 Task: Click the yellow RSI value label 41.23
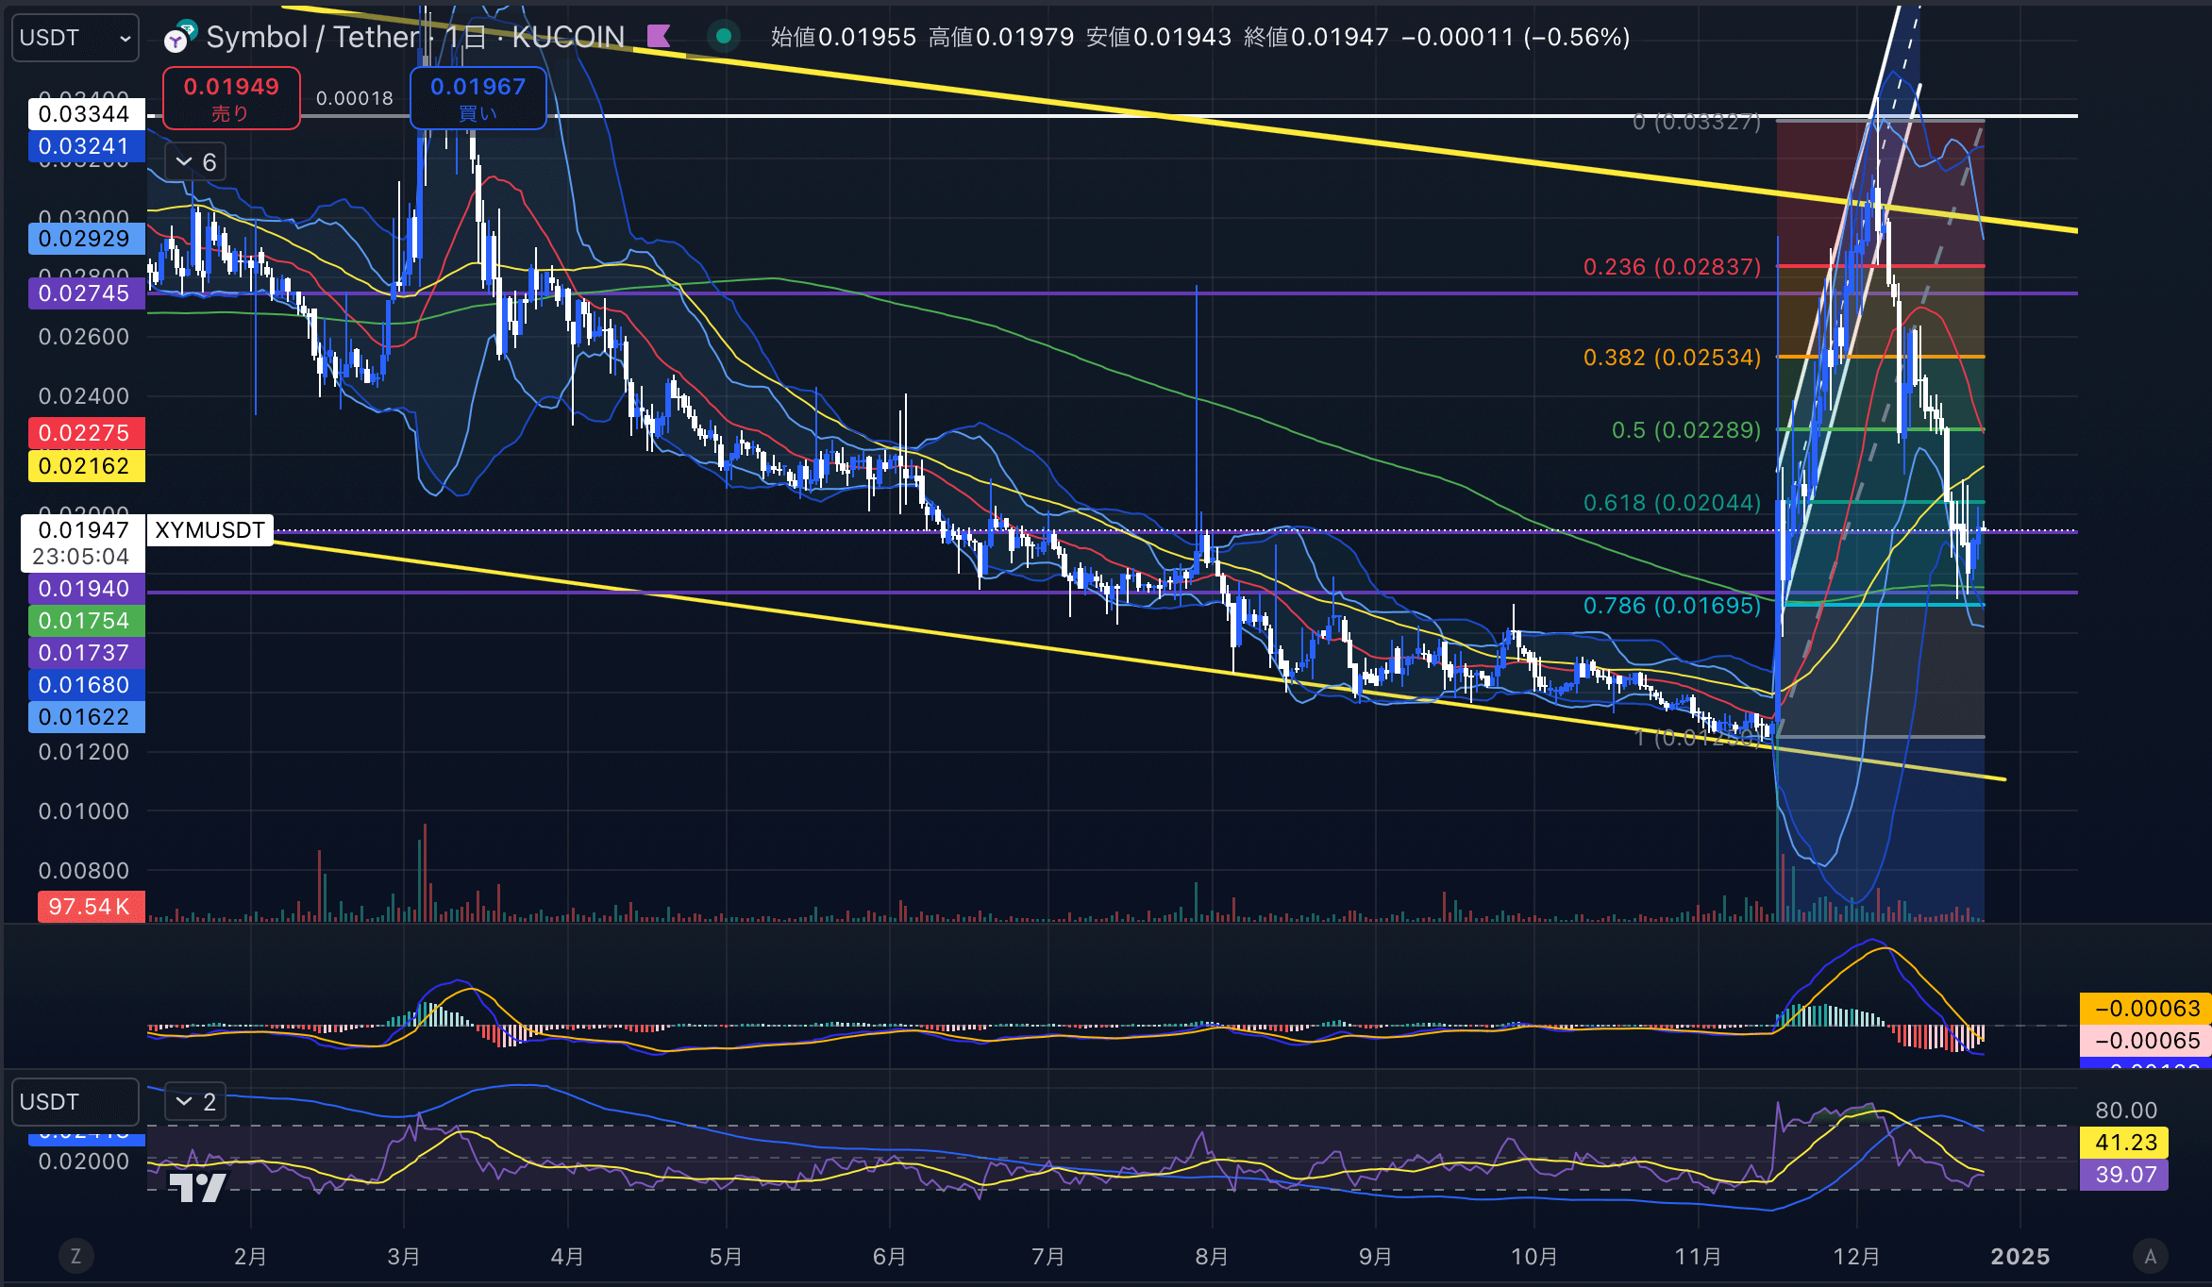point(2125,1143)
